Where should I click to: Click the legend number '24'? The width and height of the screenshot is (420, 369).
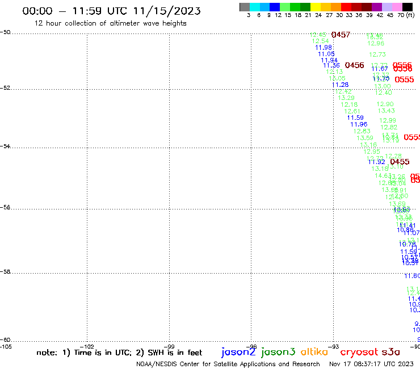pyautogui.click(x=318, y=15)
